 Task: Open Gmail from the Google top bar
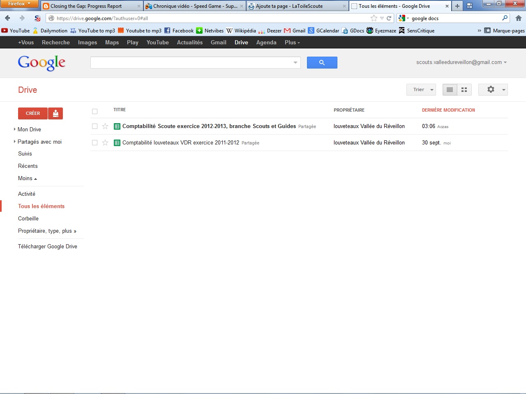pos(218,42)
